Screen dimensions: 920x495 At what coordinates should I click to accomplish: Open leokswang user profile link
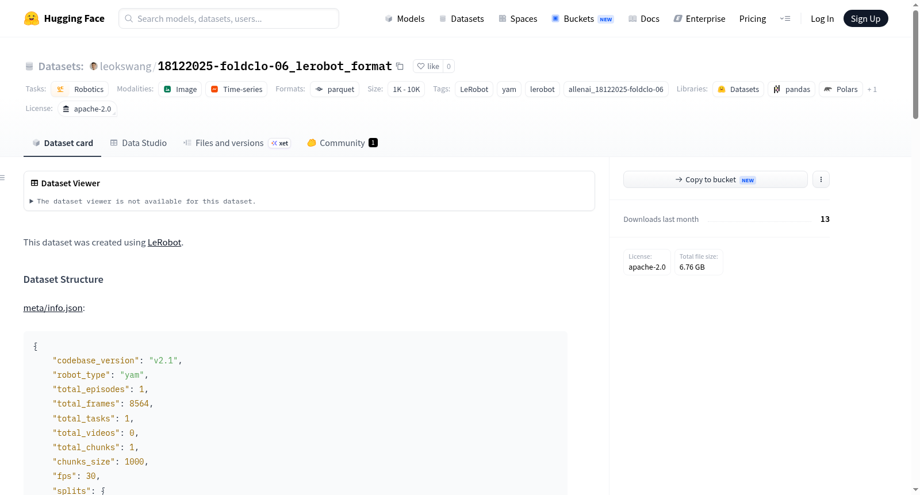(125, 66)
